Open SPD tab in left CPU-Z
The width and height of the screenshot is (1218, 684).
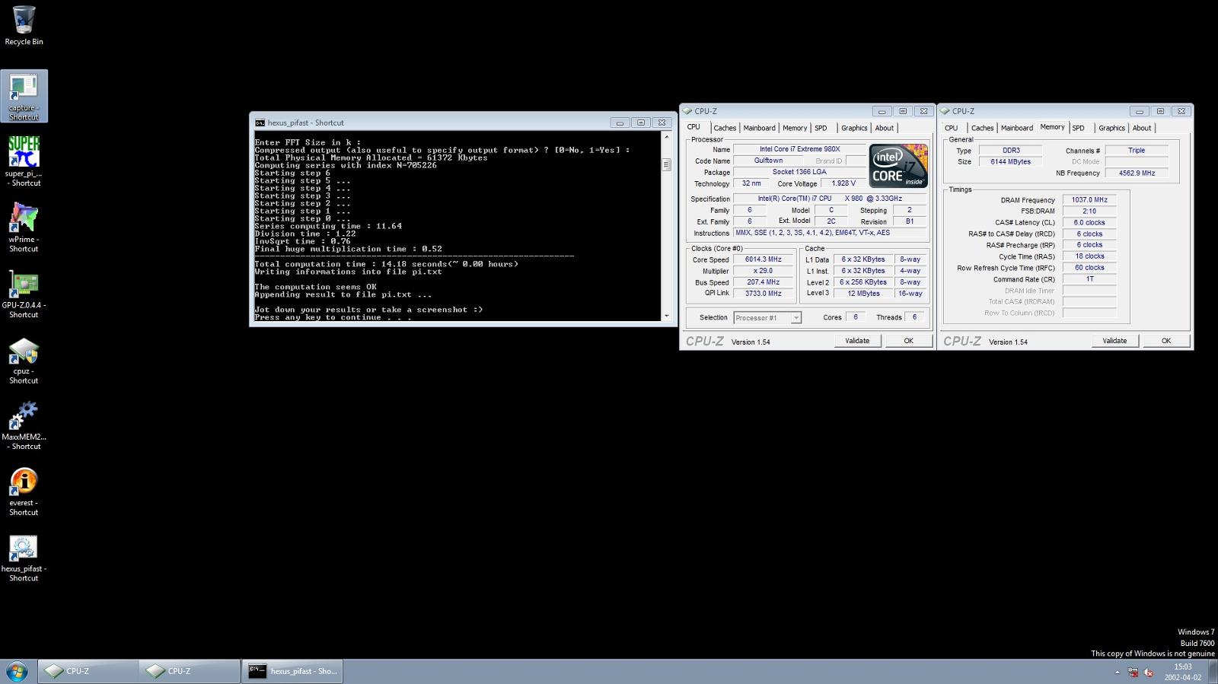point(821,128)
